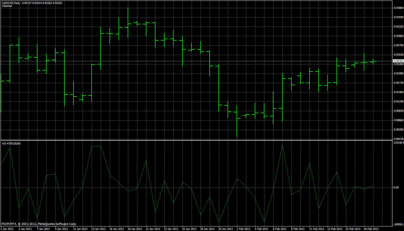This screenshot has width=404, height=231.
Task: Click the 0.92795 price axis label
Action: tap(399, 45)
